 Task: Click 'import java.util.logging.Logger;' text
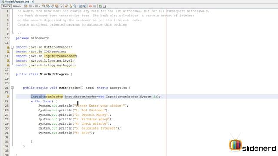[46, 65]
